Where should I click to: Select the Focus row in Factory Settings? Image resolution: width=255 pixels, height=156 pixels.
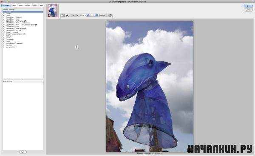click(23, 38)
